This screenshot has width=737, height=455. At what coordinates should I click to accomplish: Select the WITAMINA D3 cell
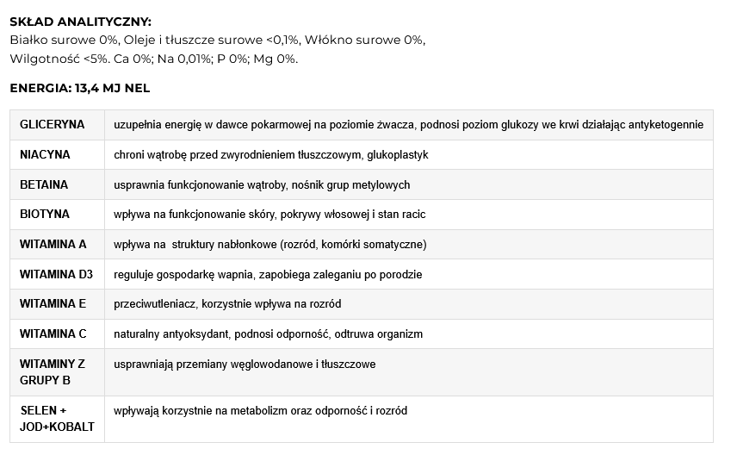pos(58,274)
